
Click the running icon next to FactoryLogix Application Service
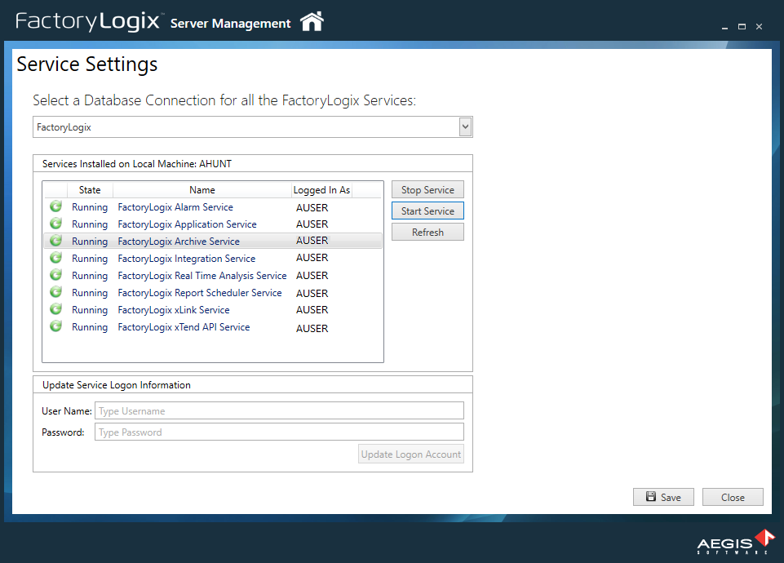pos(55,224)
